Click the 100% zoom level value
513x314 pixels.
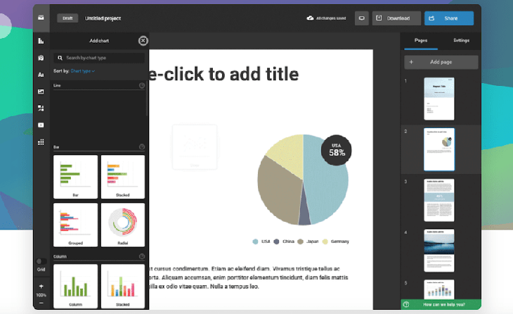coord(41,295)
